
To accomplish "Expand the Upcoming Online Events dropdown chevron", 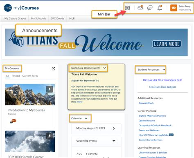I will click(x=104, y=68).
